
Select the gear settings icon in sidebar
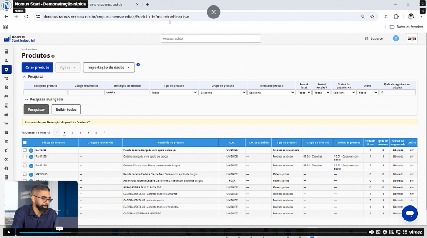(x=6, y=69)
